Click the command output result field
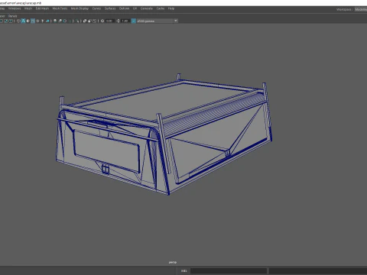367x275 pixels. pos(318,271)
